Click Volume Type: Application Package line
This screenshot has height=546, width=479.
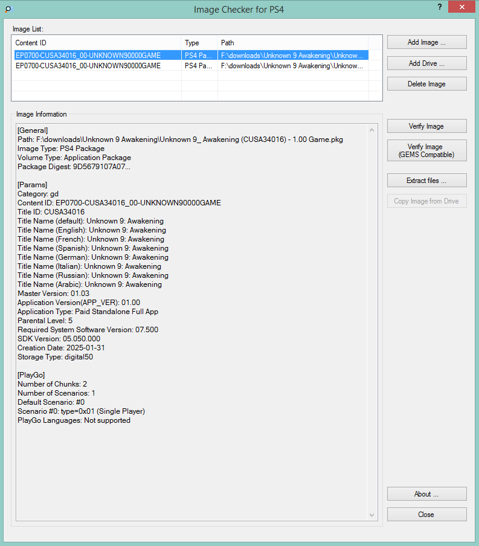[74, 158]
